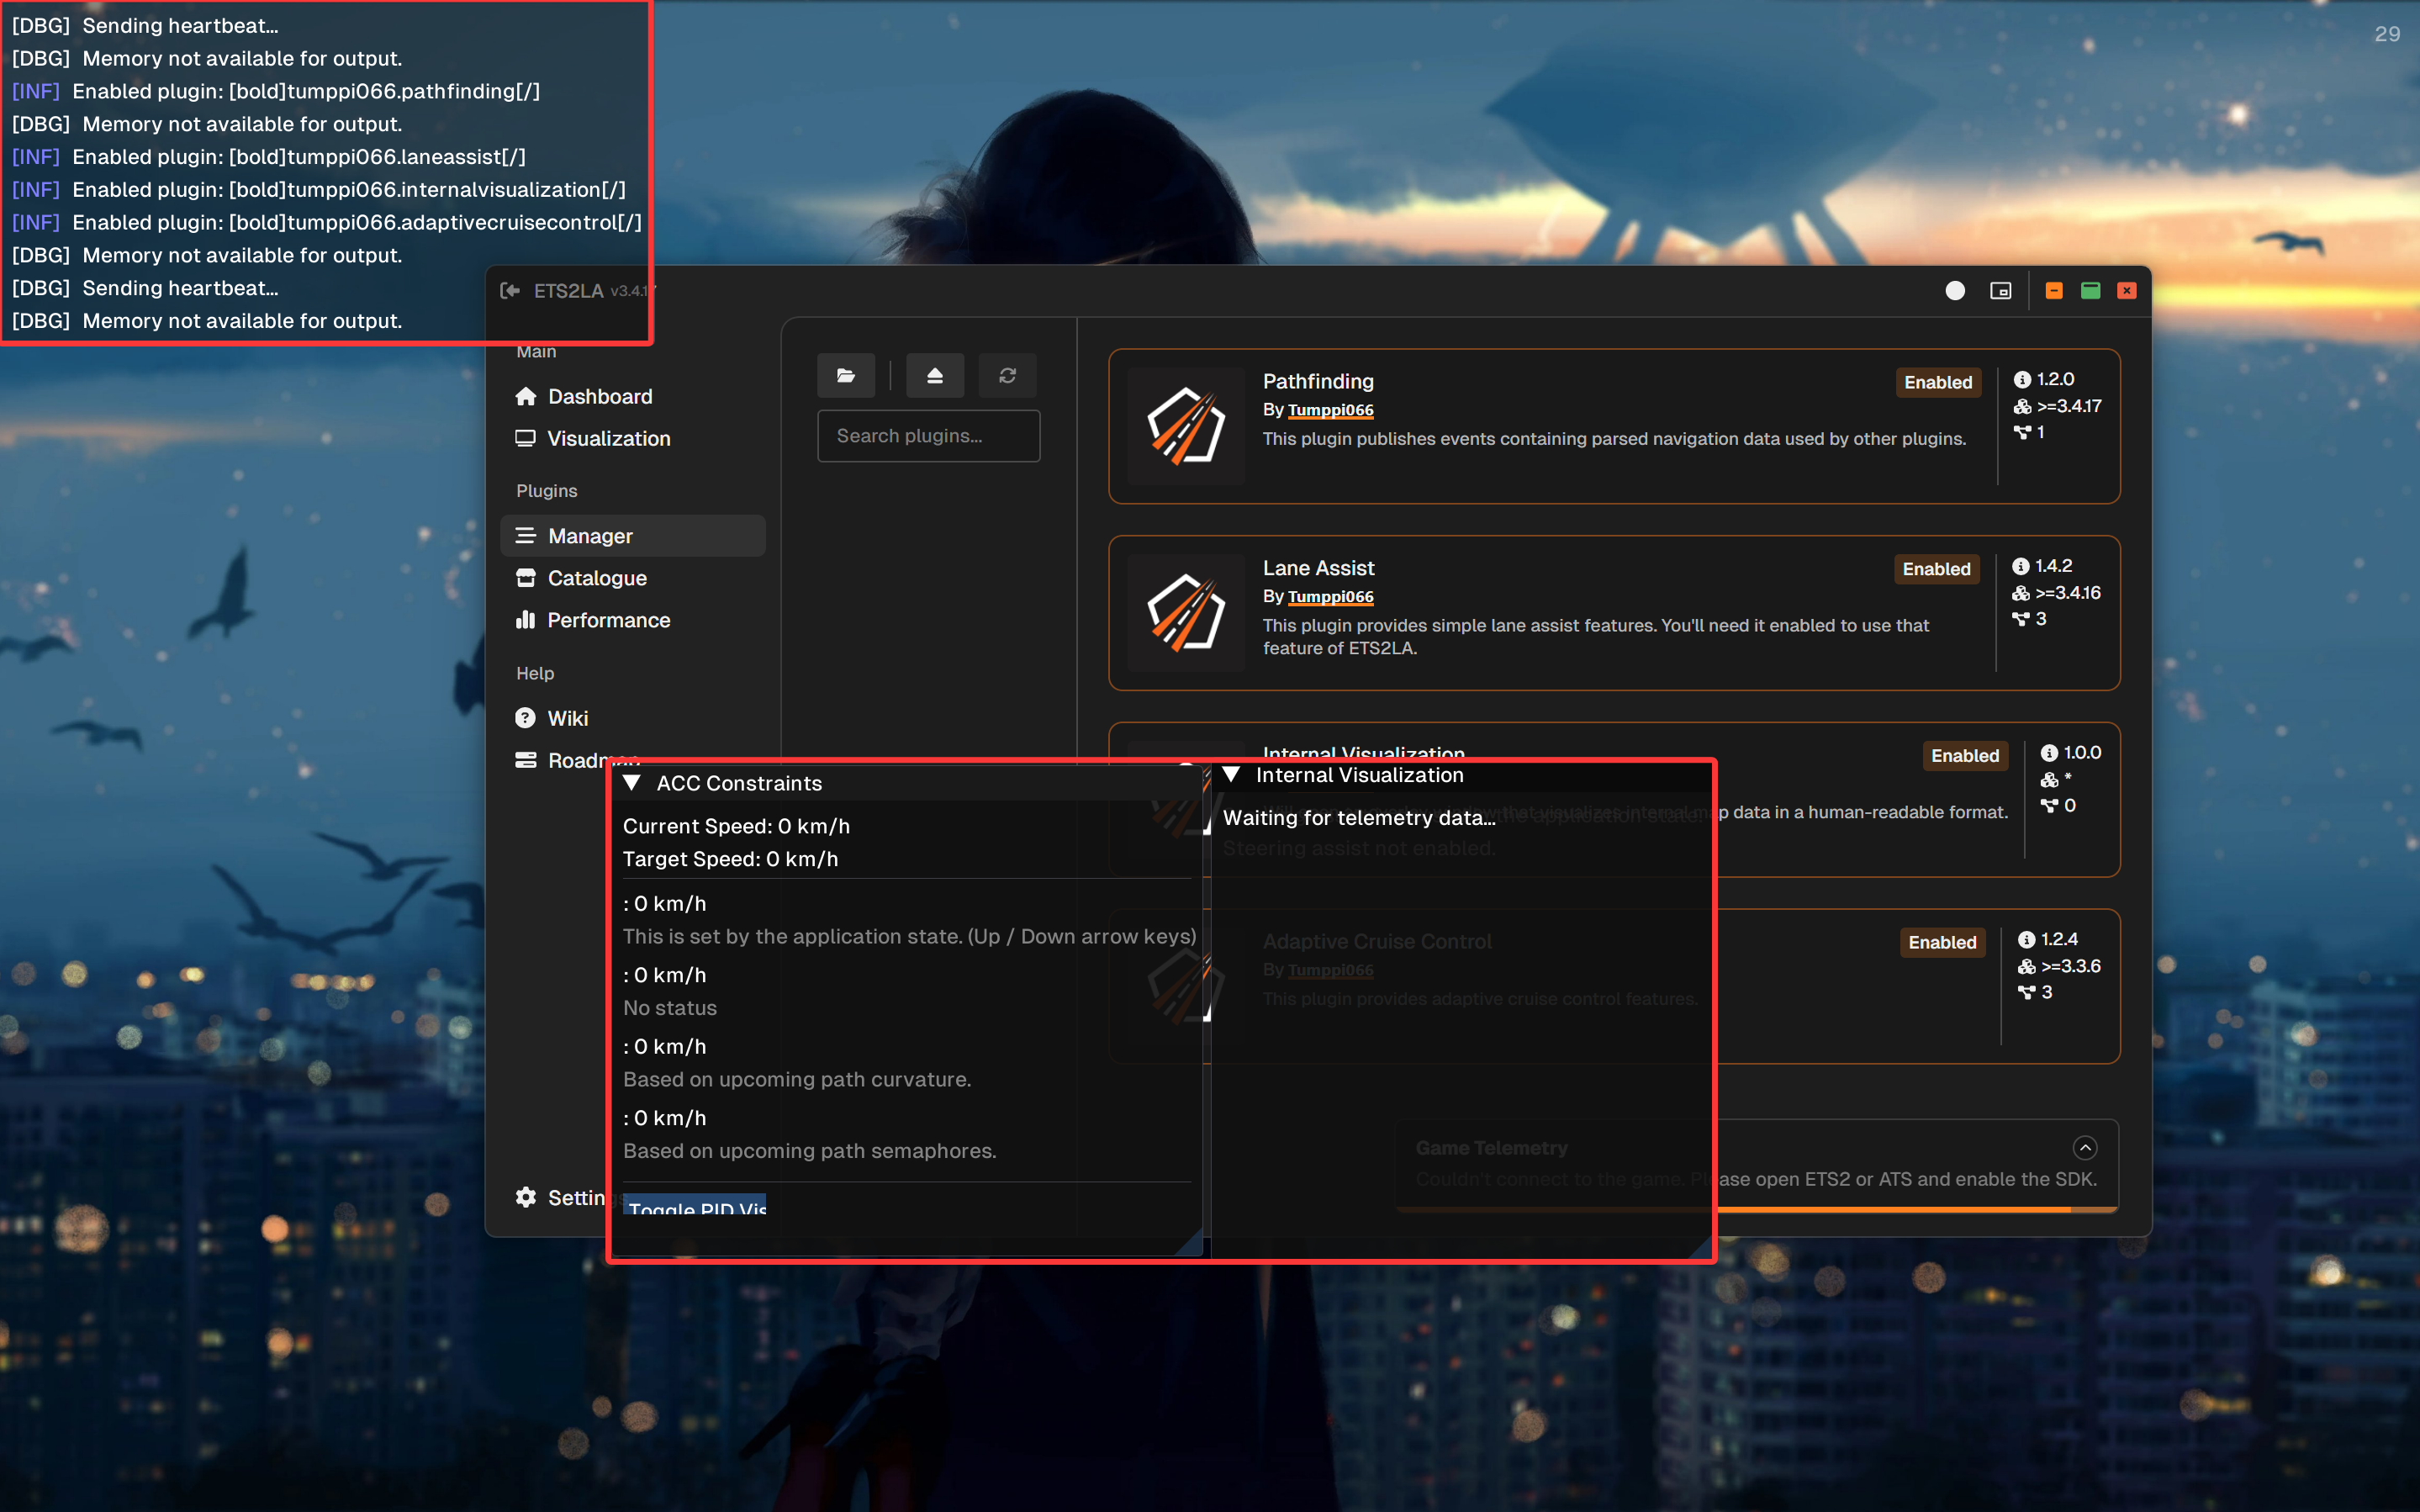Open the Performance page

(x=632, y=620)
